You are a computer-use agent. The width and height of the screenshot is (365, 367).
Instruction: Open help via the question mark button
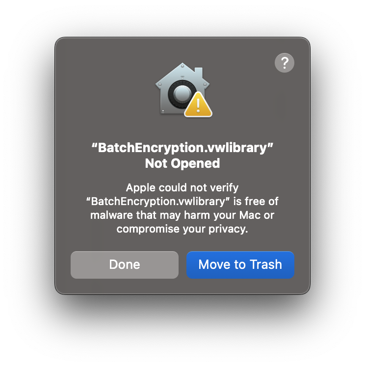point(284,63)
